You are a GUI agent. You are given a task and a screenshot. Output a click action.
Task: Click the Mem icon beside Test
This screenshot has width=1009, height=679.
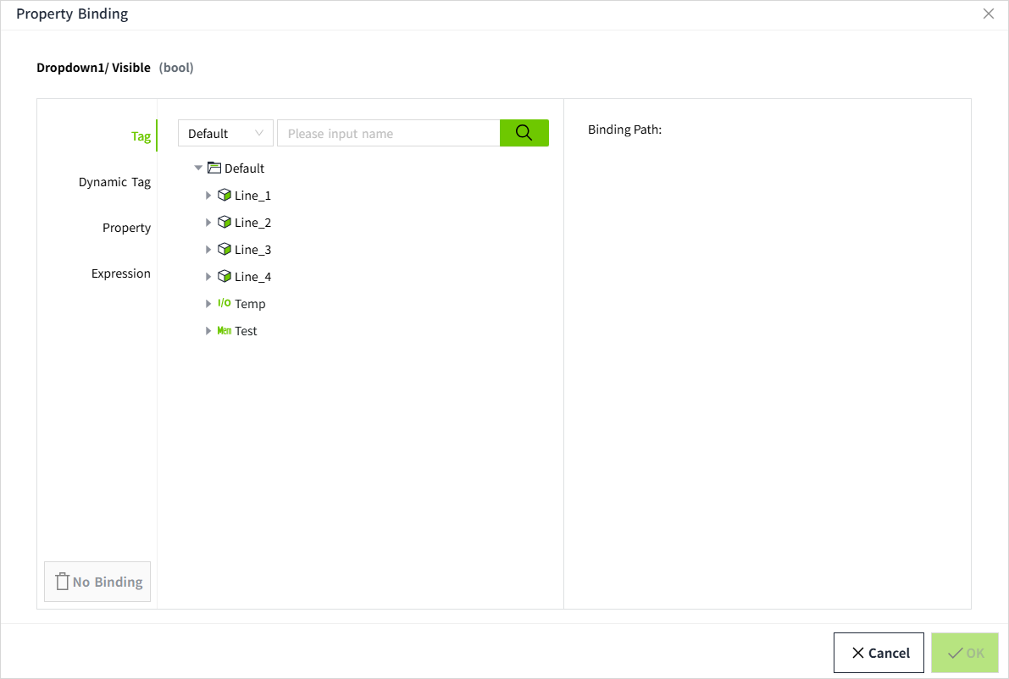coord(225,331)
